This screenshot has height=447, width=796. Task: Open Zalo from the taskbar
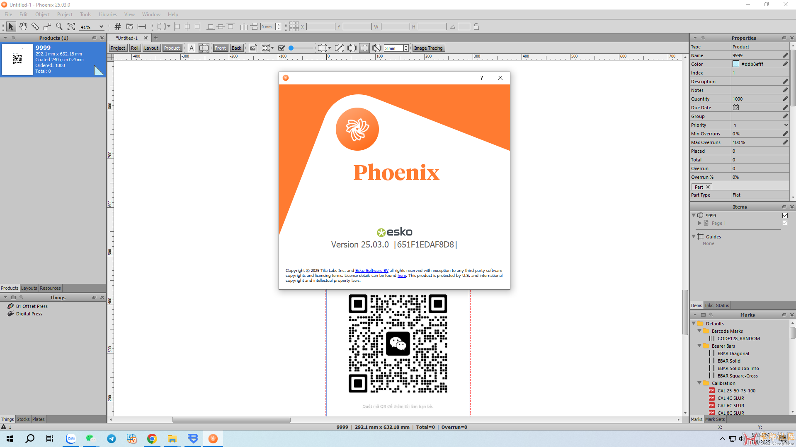coord(71,439)
